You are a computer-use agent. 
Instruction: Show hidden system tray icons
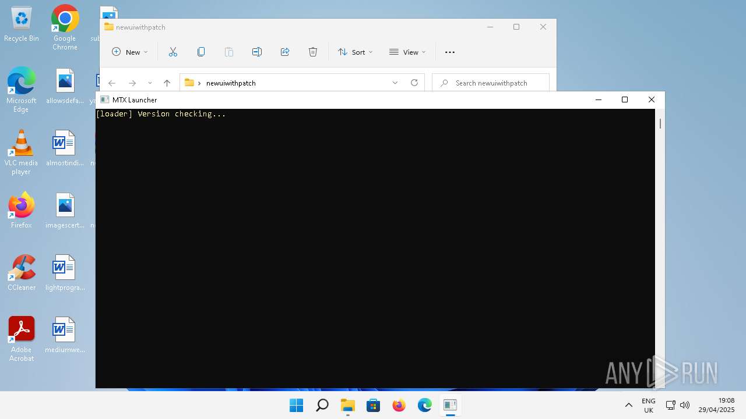click(x=628, y=405)
